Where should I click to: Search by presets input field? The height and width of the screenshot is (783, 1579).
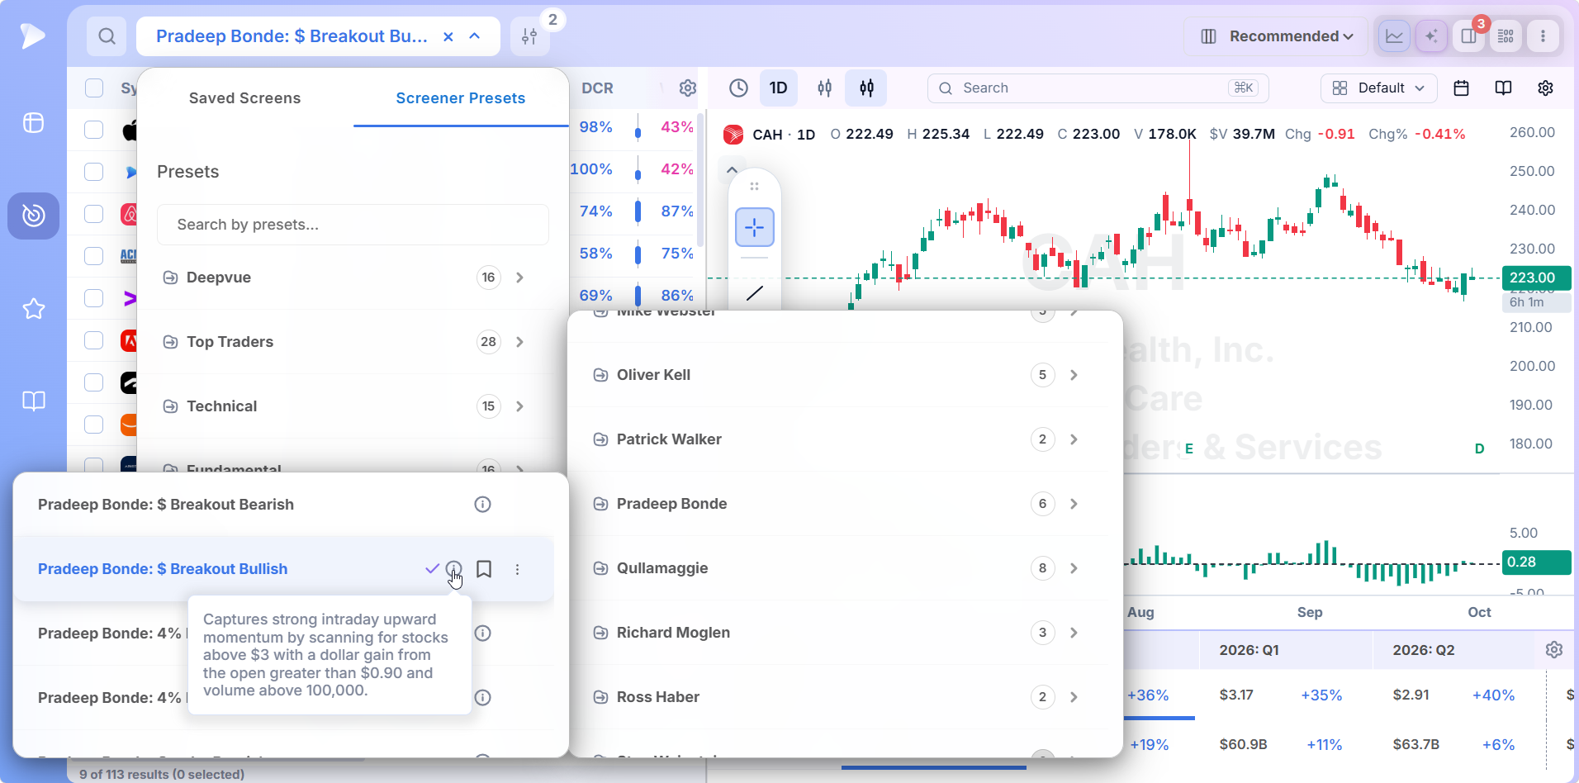353,225
